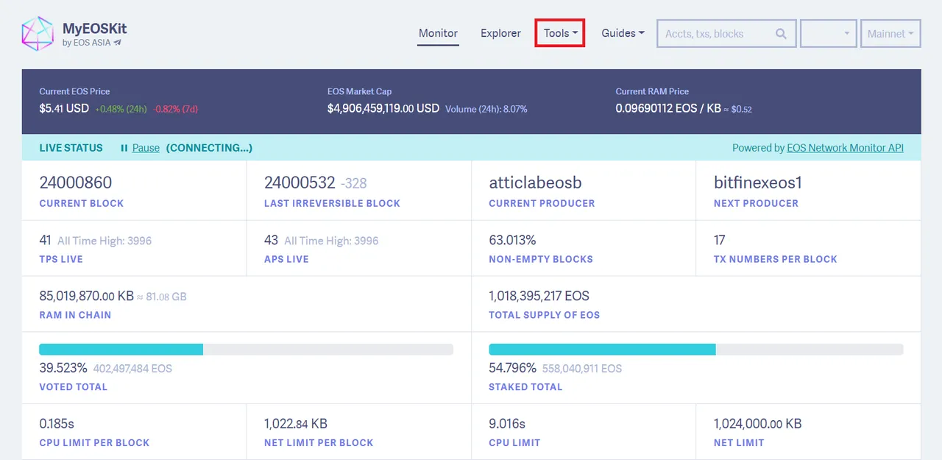Image resolution: width=942 pixels, height=460 pixels.
Task: Click the '$4,906,459,119.00 USD' market cap
Action: (x=383, y=108)
